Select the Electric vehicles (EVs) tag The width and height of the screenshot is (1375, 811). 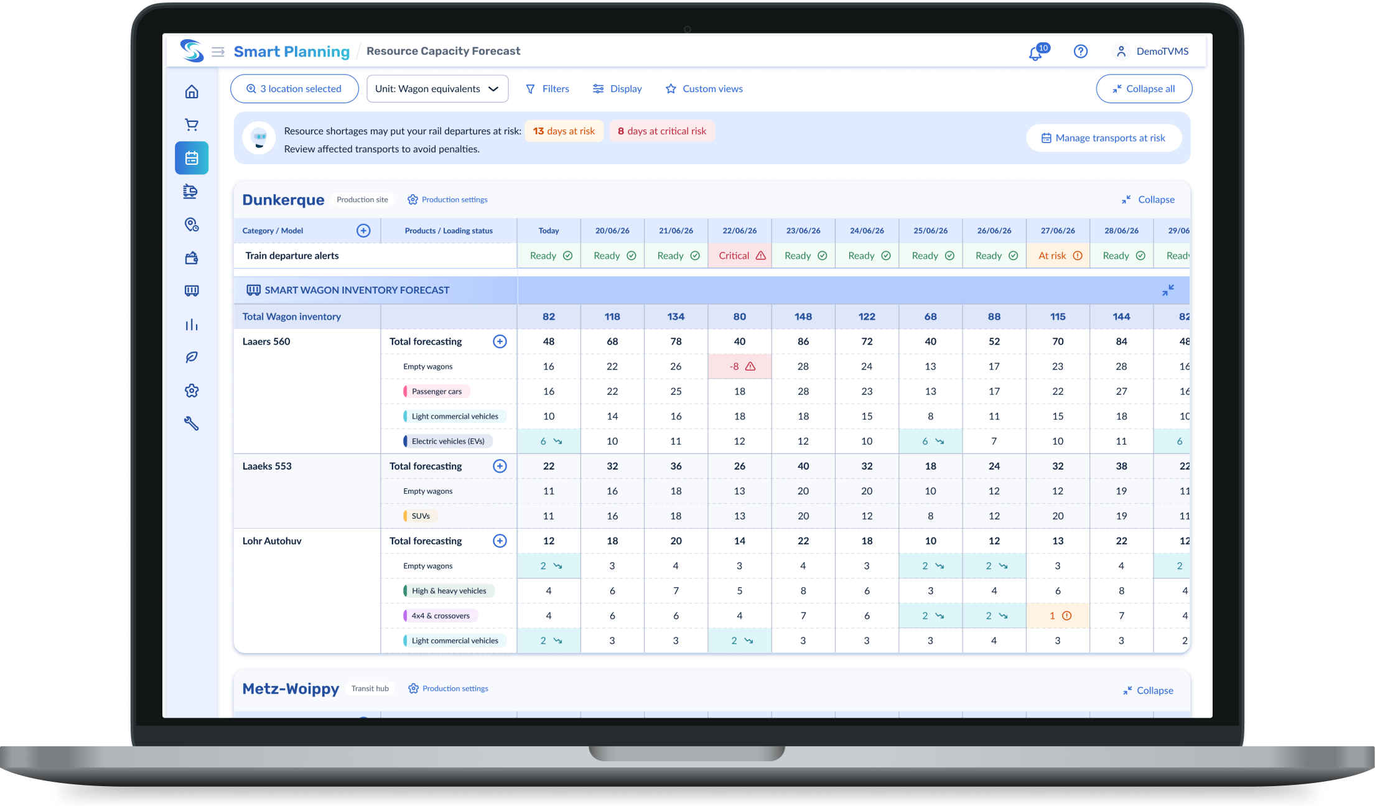point(447,441)
